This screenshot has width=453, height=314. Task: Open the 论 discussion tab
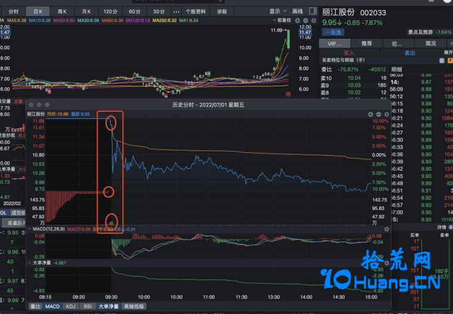click(397, 43)
